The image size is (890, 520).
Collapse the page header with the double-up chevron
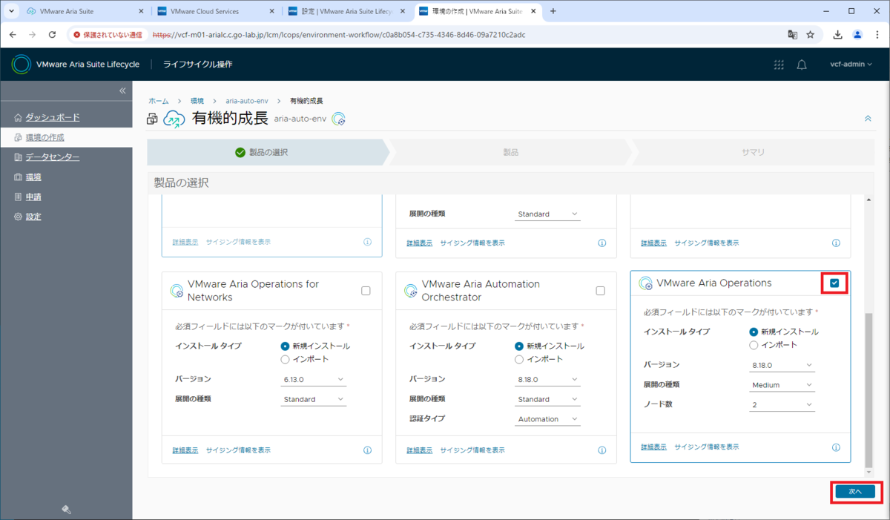pos(868,119)
